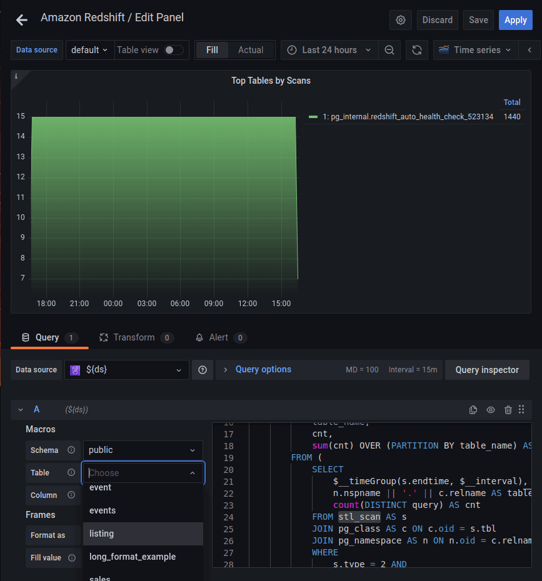Expand the Query options section
Viewport: 542px width, 581px height.
pos(263,369)
